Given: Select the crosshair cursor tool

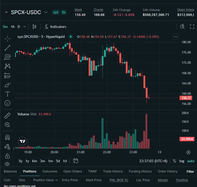Looking at the screenshot, I should point(8,38).
